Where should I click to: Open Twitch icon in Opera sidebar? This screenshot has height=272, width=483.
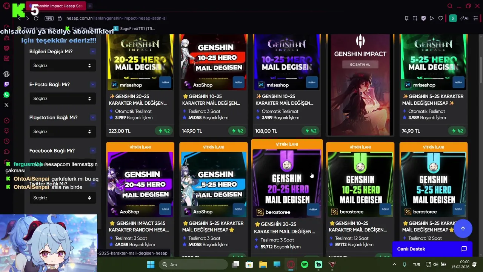pyautogui.click(x=6, y=84)
